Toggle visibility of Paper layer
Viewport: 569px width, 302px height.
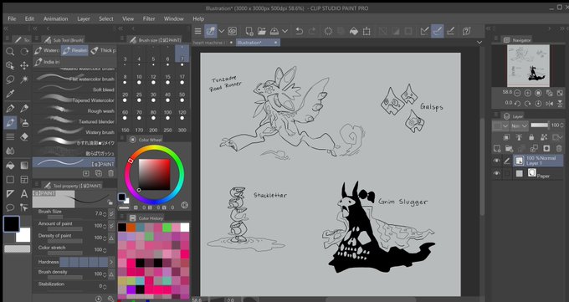point(496,173)
